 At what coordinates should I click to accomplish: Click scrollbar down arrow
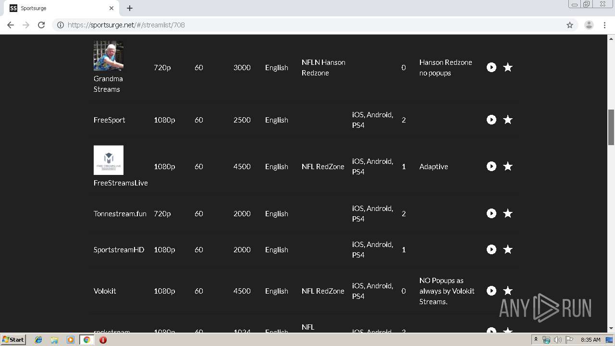(611, 329)
